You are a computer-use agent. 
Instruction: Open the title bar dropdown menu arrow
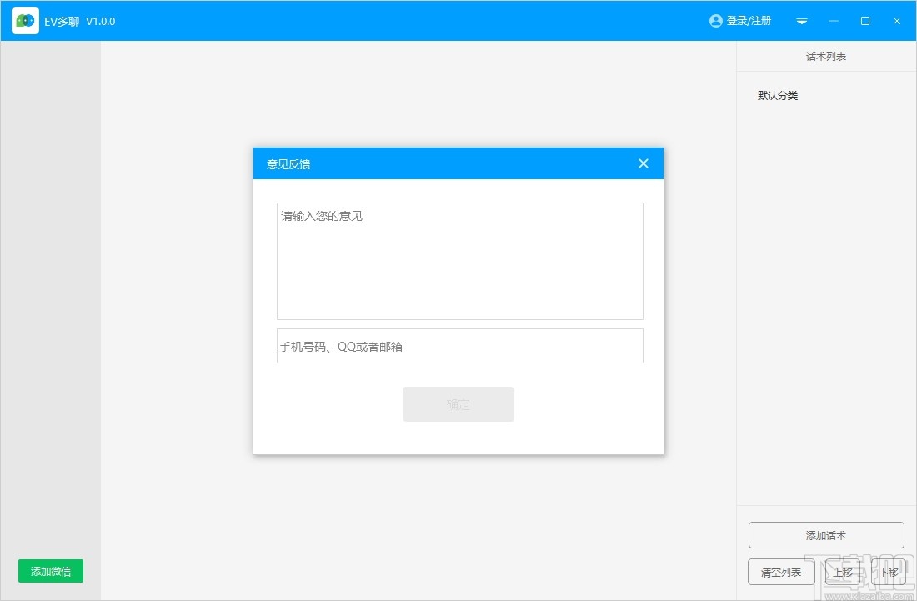tap(802, 21)
